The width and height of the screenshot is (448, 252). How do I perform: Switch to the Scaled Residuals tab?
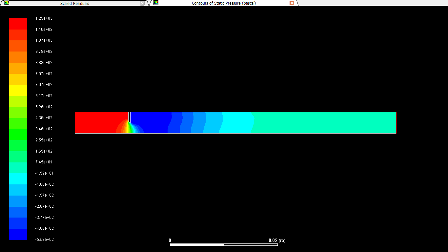(x=74, y=3)
